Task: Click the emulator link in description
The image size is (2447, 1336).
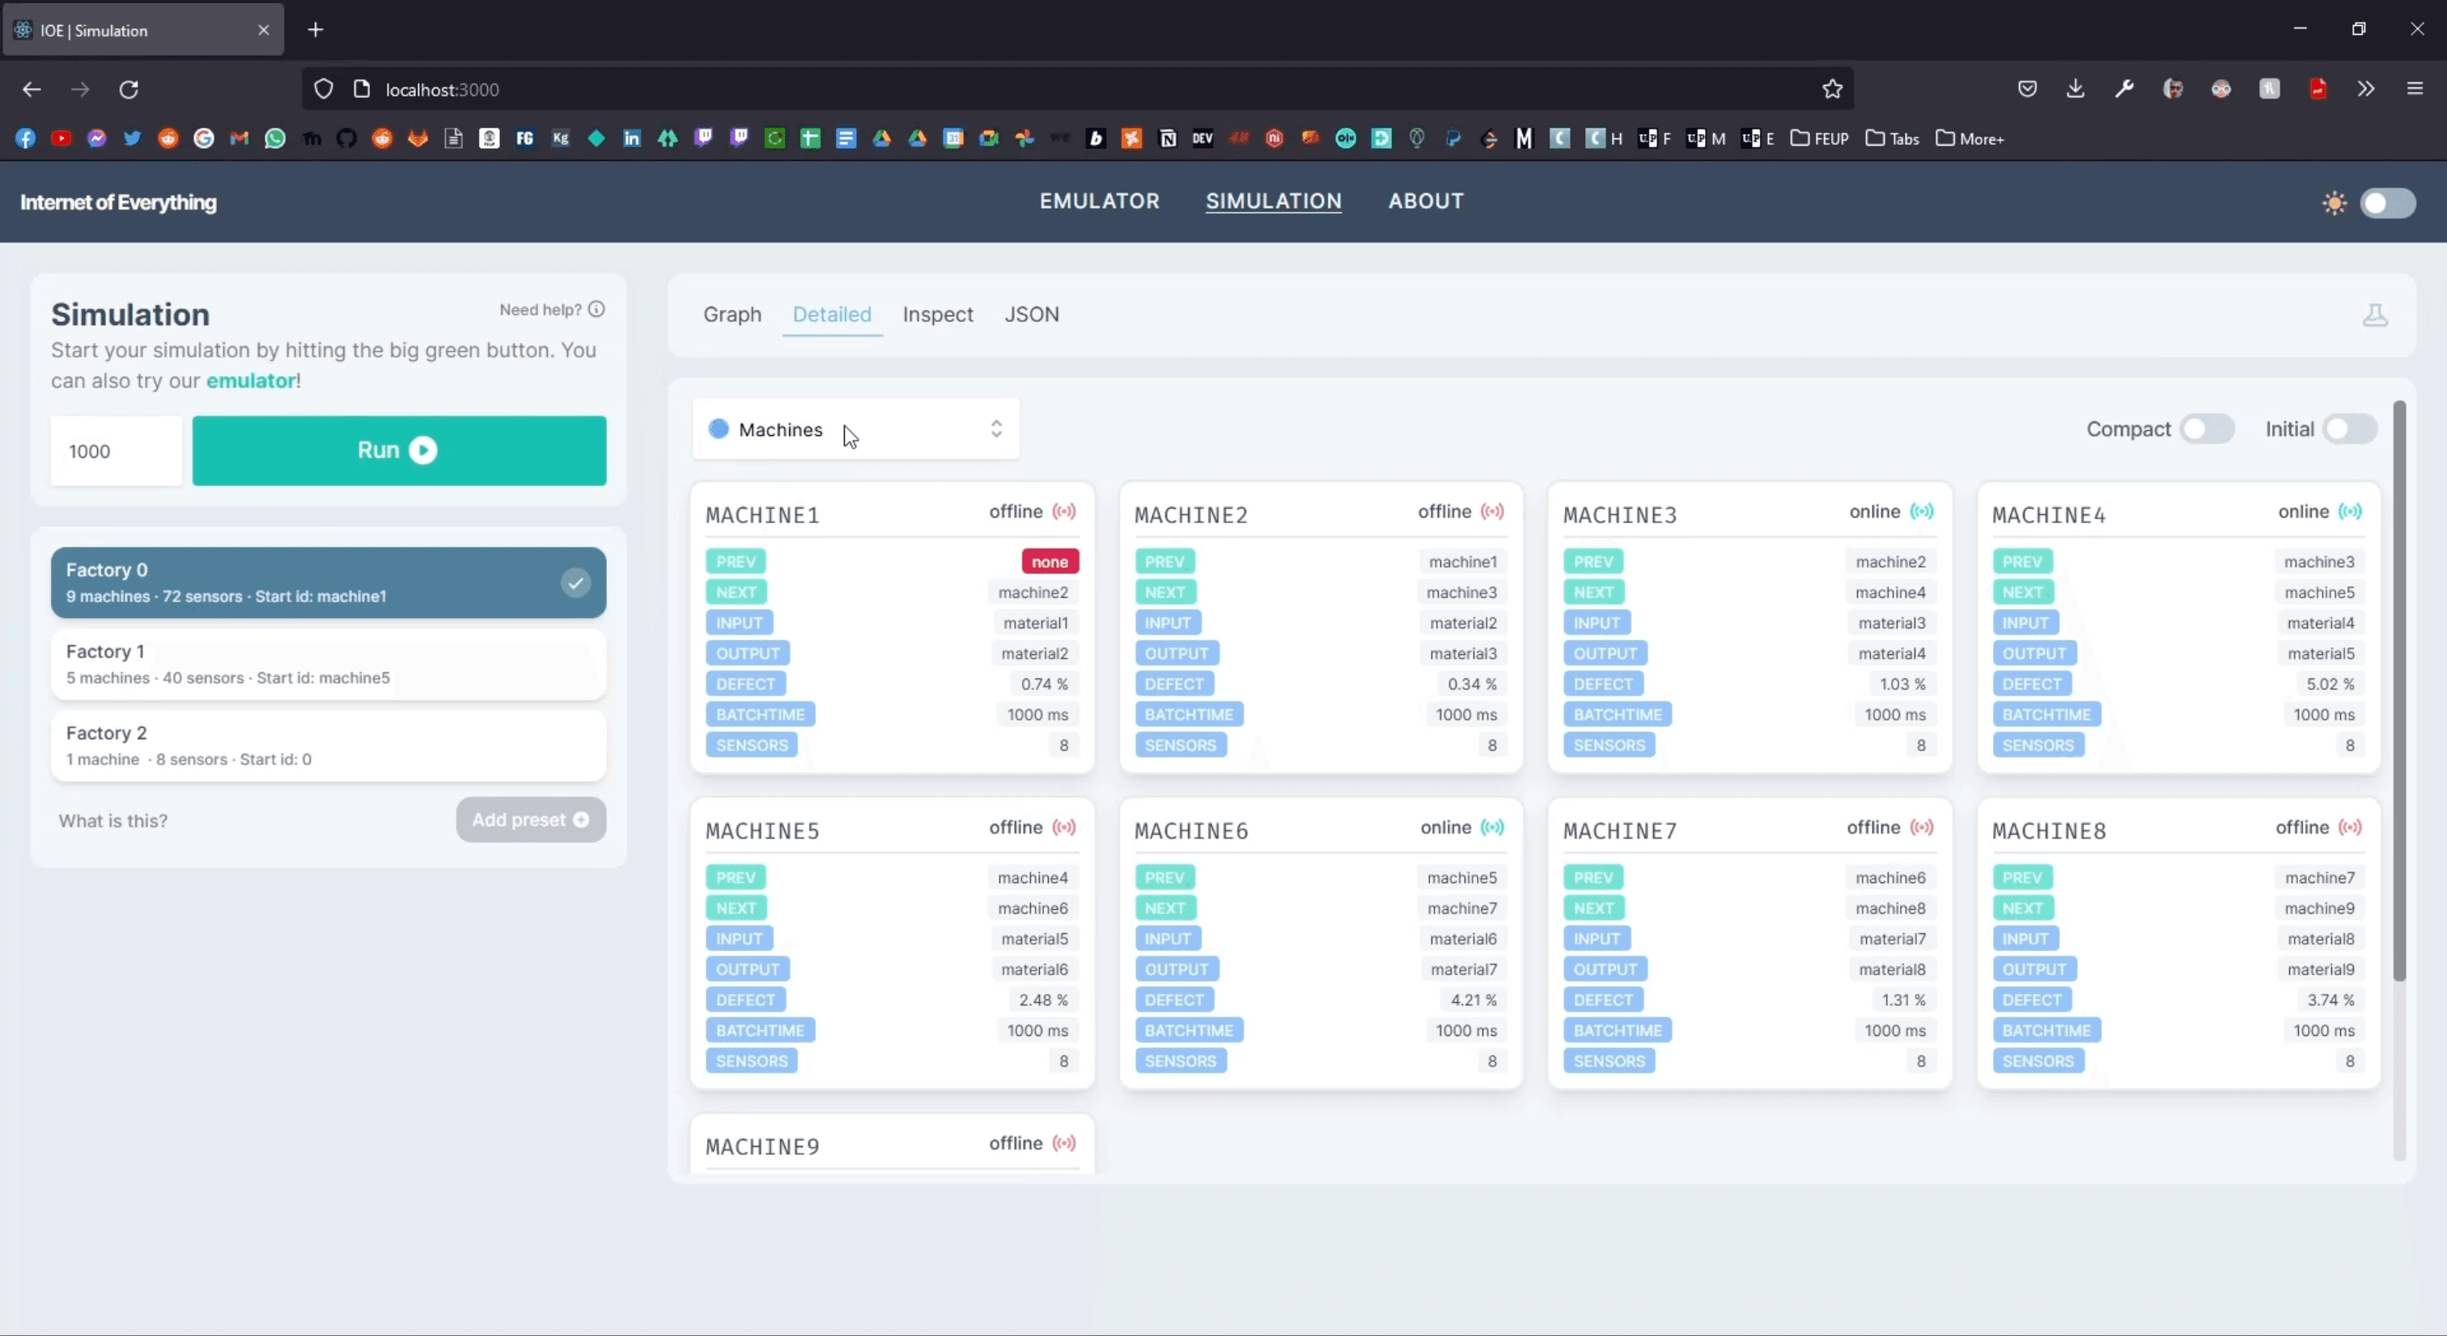Action: (248, 380)
